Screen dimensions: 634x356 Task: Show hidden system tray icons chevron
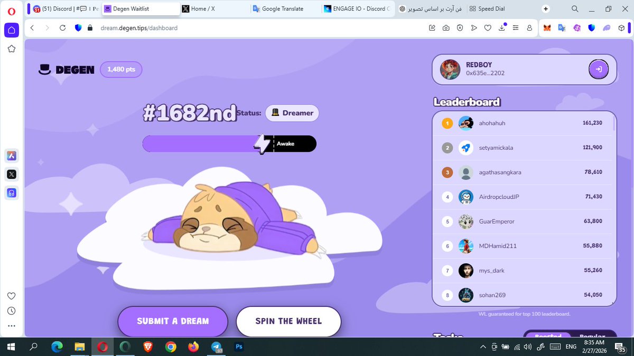point(483,347)
